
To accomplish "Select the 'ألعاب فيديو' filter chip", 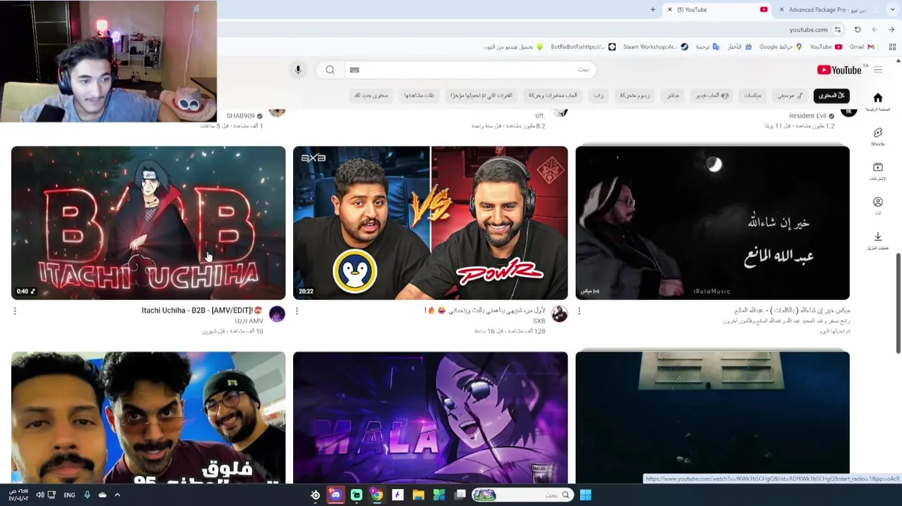I will pyautogui.click(x=712, y=96).
